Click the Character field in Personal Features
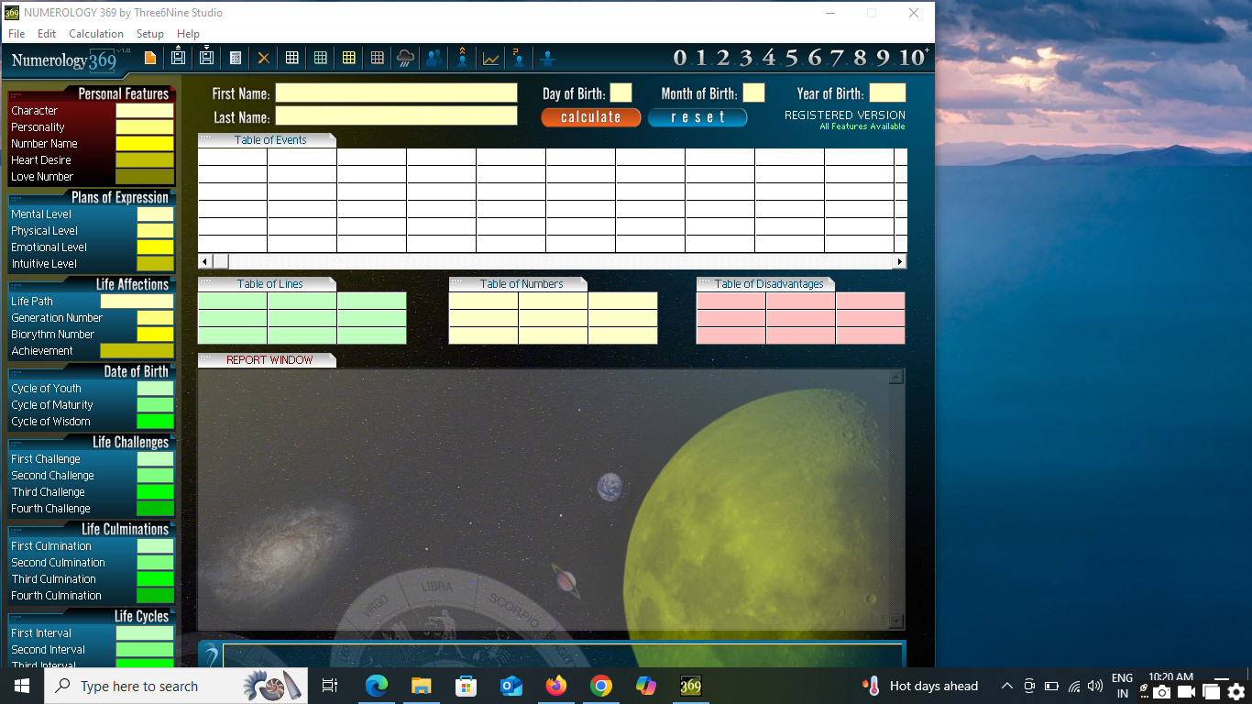Image resolution: width=1252 pixels, height=704 pixels. (x=144, y=110)
